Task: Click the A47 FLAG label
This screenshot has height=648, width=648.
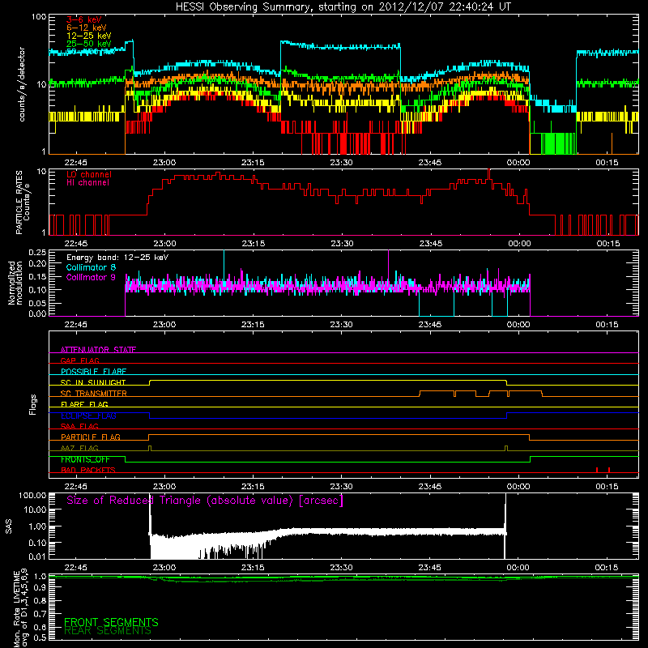Action: click(79, 448)
